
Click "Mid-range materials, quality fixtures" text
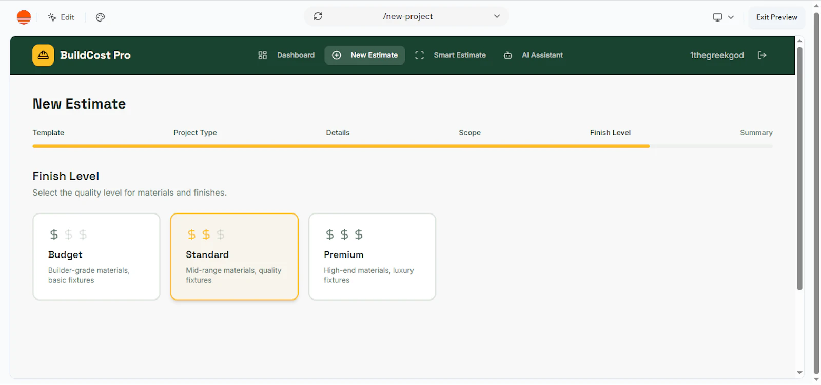[x=233, y=275]
